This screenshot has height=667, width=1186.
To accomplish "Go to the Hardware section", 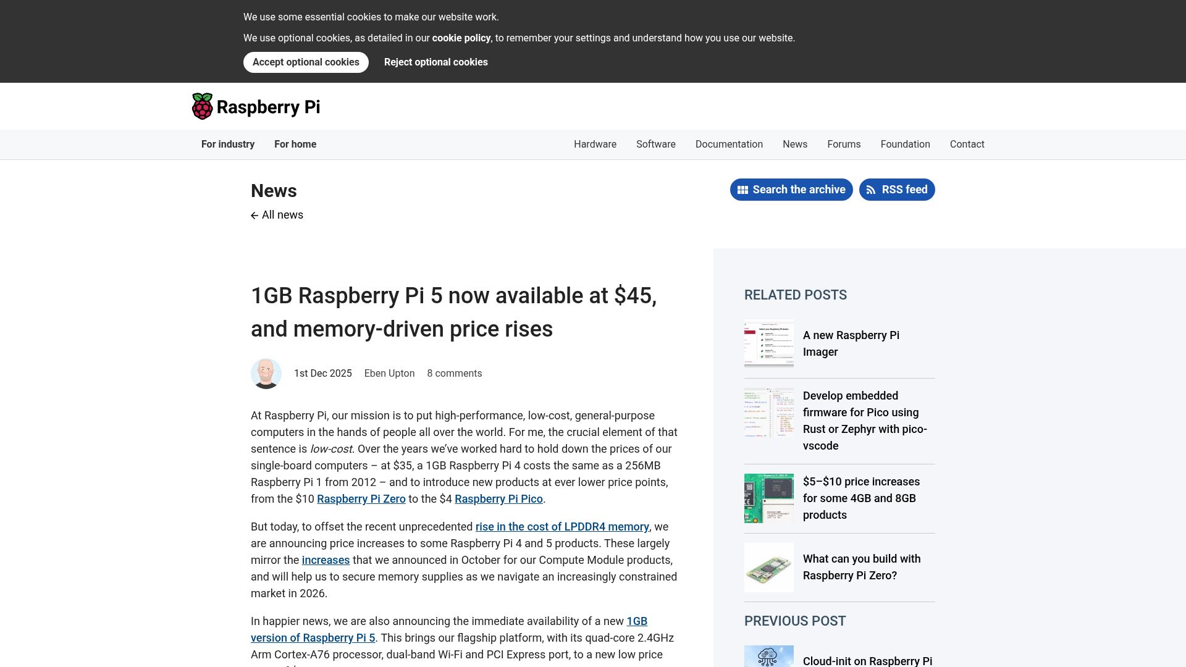I will 595,145.
